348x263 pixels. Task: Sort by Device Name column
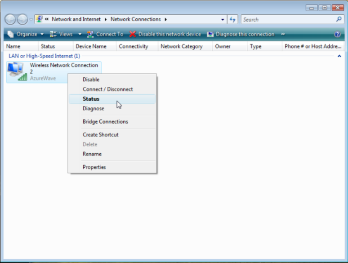point(94,46)
